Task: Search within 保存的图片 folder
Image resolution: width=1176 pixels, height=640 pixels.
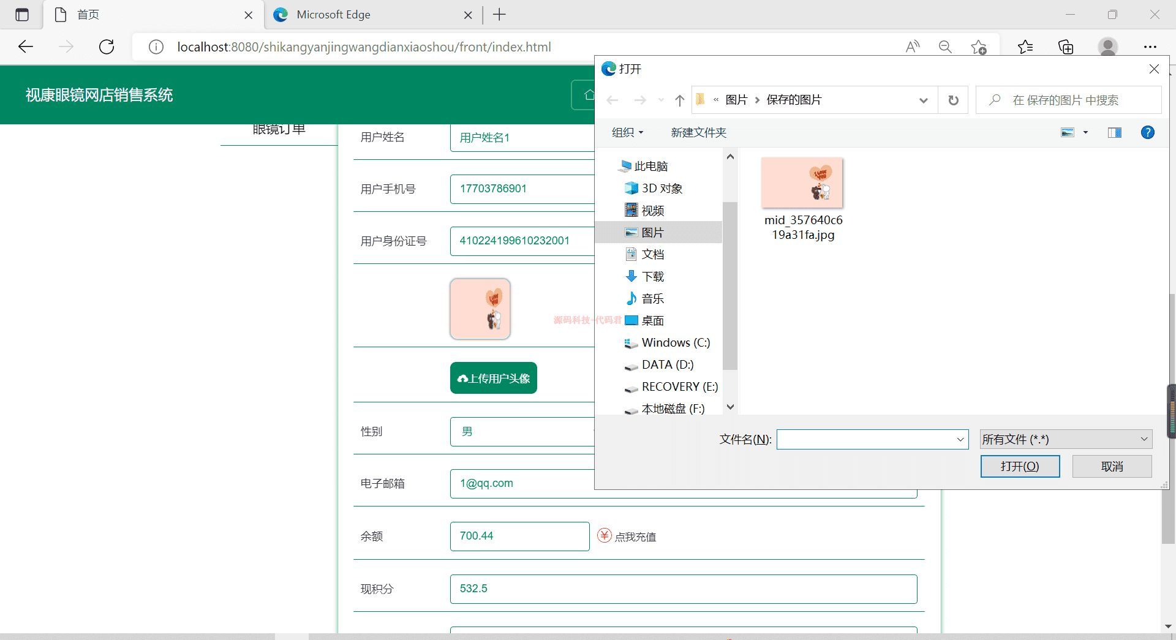Action: click(x=1069, y=100)
